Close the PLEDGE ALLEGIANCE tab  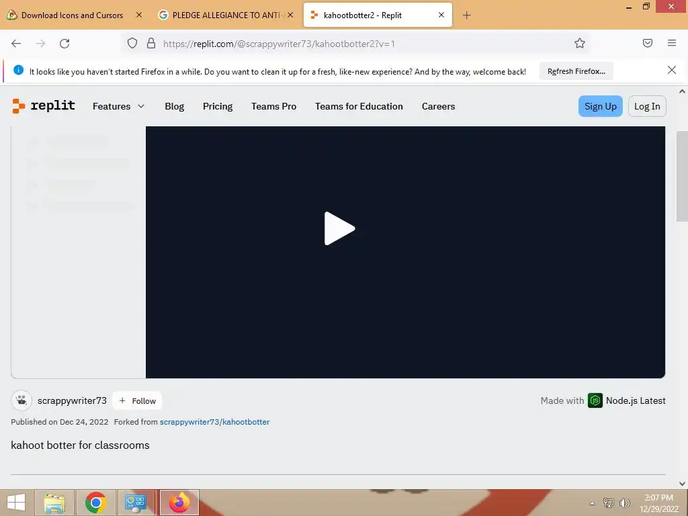(x=290, y=15)
